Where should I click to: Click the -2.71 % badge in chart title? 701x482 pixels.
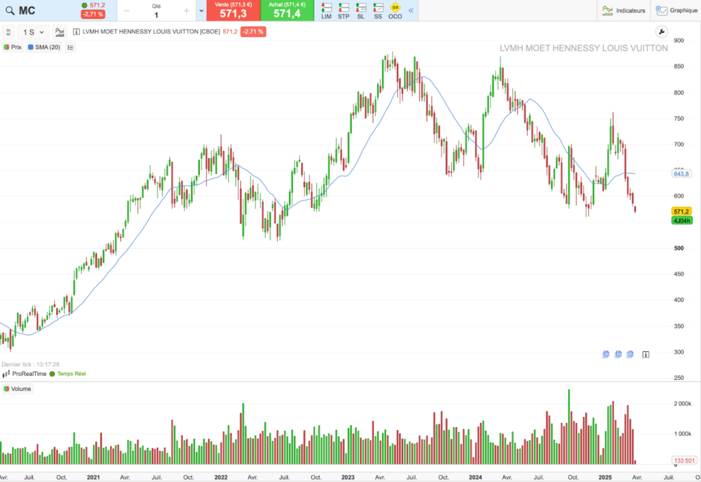click(x=253, y=31)
